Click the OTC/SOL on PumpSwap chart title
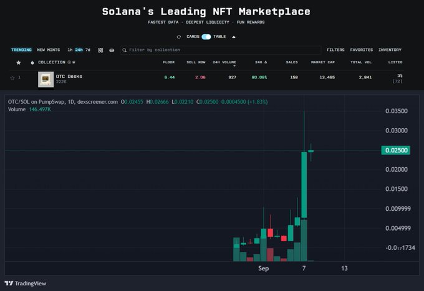Viewport: 424px width, 291px height. tap(63, 102)
